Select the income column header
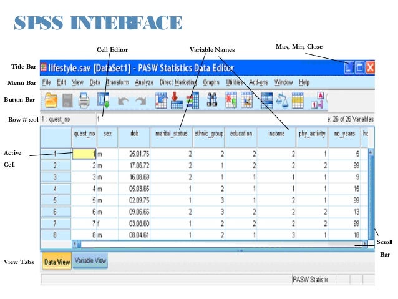Viewport: 398px width, 299px height. click(276, 137)
